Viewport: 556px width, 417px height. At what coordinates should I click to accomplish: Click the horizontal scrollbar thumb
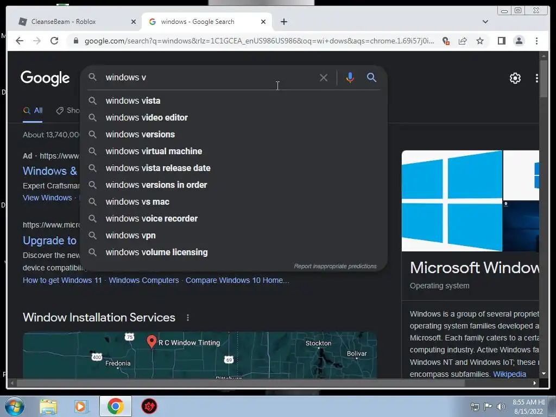point(241,383)
